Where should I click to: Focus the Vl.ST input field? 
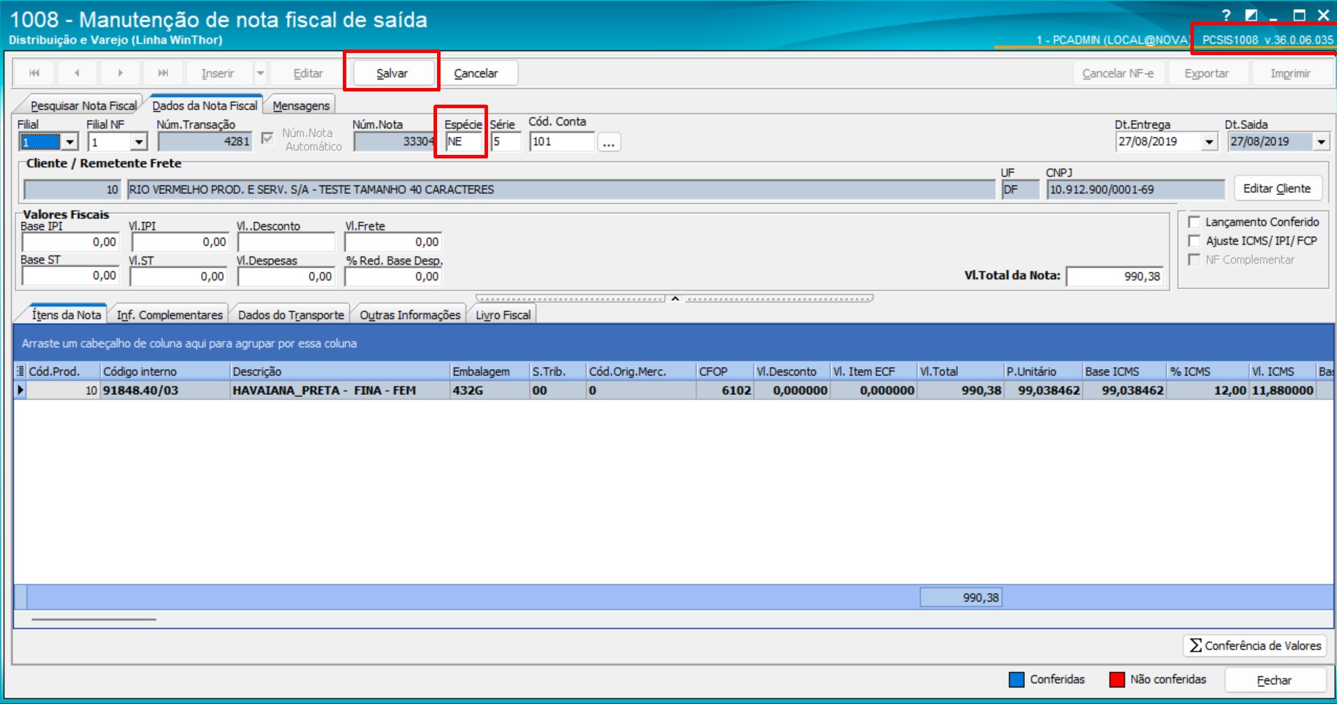point(179,276)
